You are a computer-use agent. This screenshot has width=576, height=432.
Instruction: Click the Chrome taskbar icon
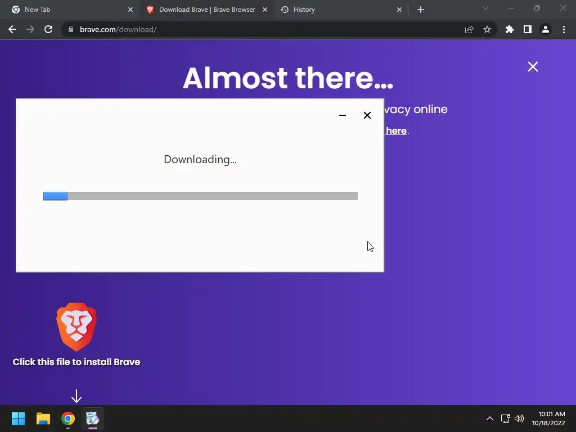tap(68, 418)
